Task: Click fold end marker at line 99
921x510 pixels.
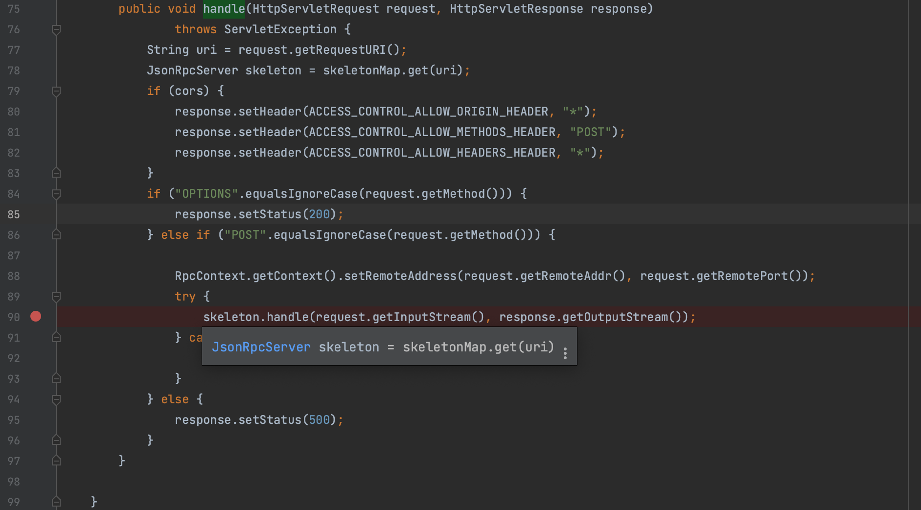Action: coord(56,502)
